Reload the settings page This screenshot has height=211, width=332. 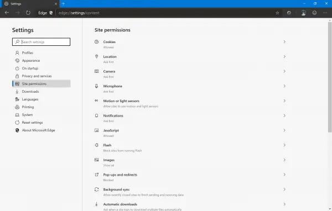point(28,13)
